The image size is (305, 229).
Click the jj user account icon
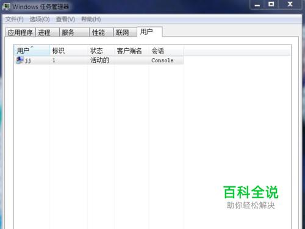click(20, 60)
